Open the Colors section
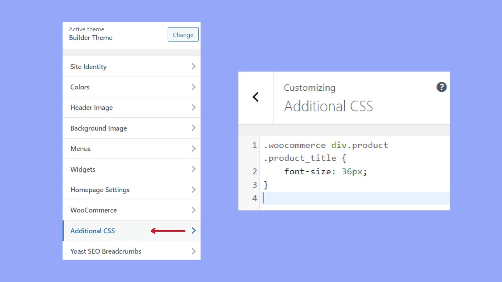 coord(80,87)
